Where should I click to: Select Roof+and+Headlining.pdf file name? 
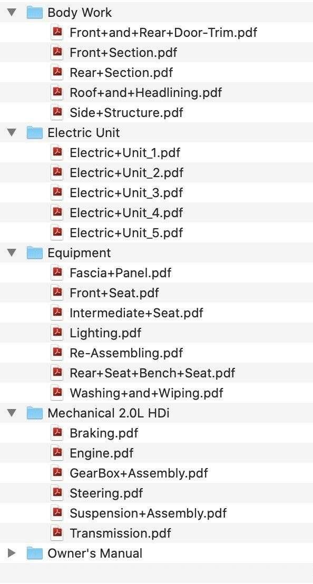(x=145, y=92)
